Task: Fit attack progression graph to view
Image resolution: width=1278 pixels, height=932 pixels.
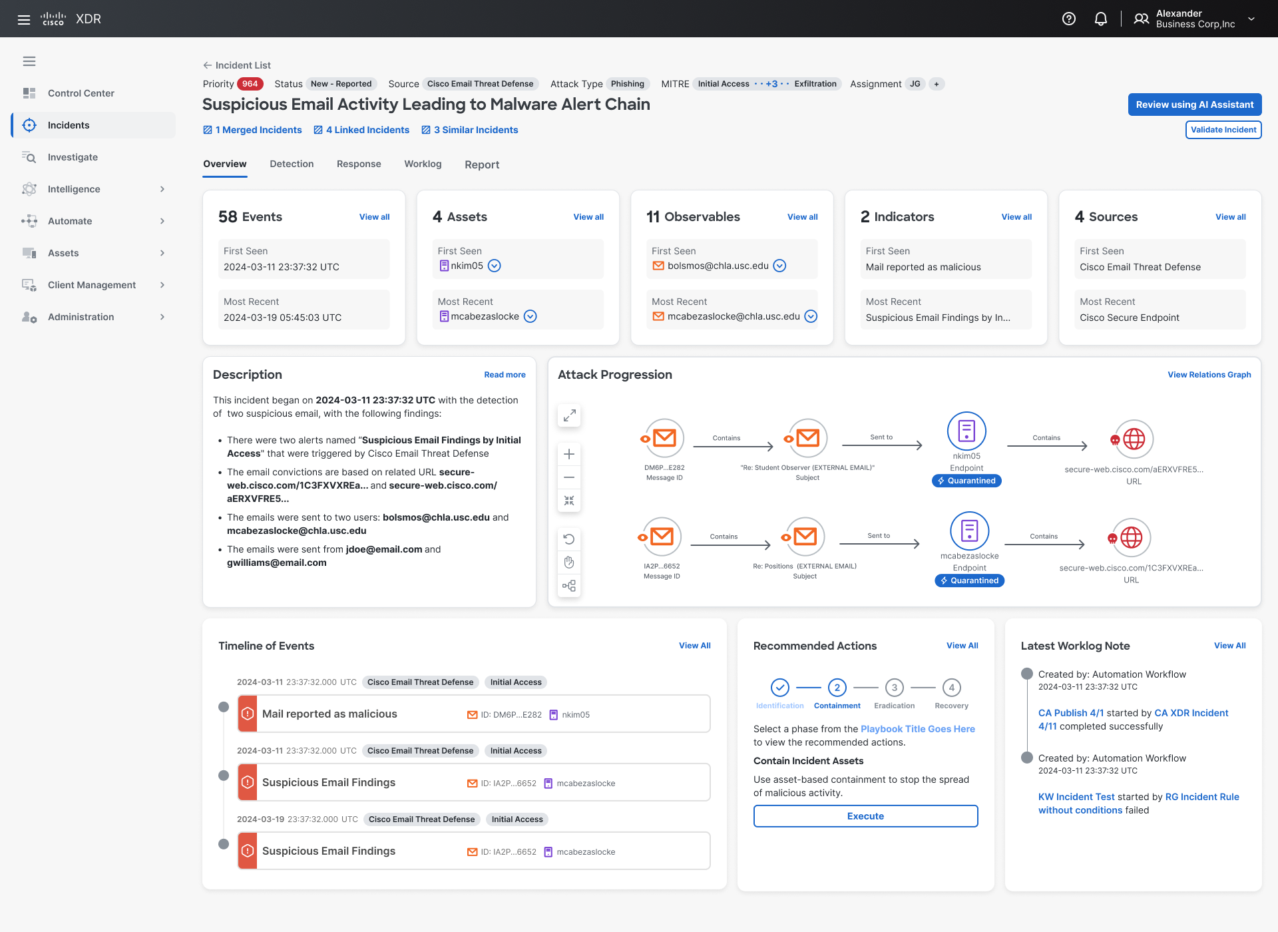Action: pyautogui.click(x=569, y=501)
